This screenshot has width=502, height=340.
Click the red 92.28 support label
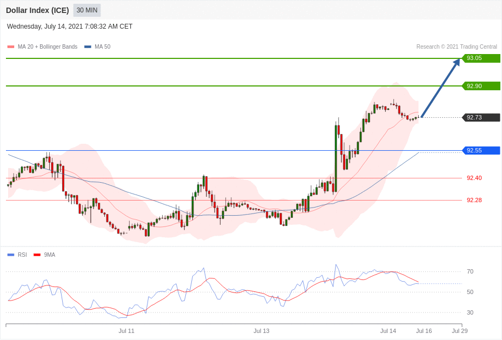pyautogui.click(x=474, y=200)
